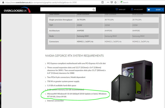Screen dimensions: 165x108
Task: Select the 220W TDP value
Action: click(x=135, y=25)
